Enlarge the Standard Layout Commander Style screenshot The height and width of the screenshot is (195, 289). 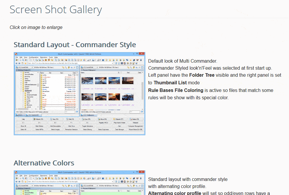[80, 94]
